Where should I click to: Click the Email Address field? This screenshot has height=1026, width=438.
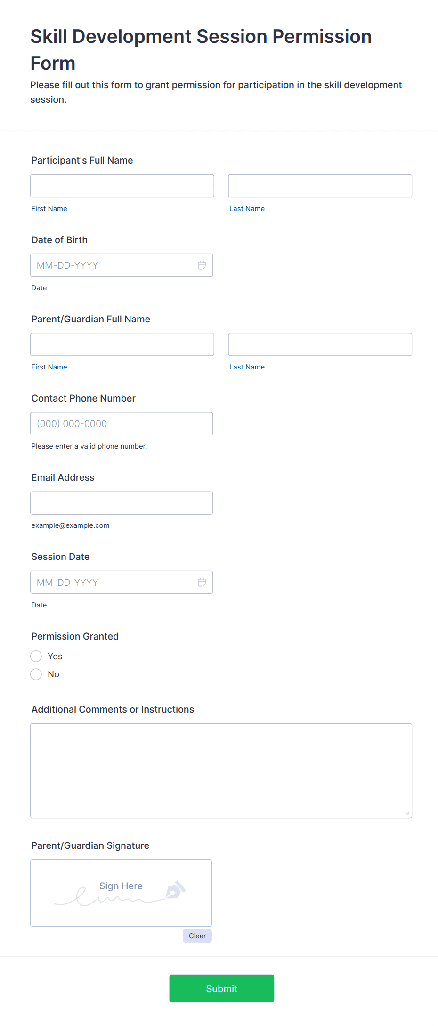coord(122,503)
